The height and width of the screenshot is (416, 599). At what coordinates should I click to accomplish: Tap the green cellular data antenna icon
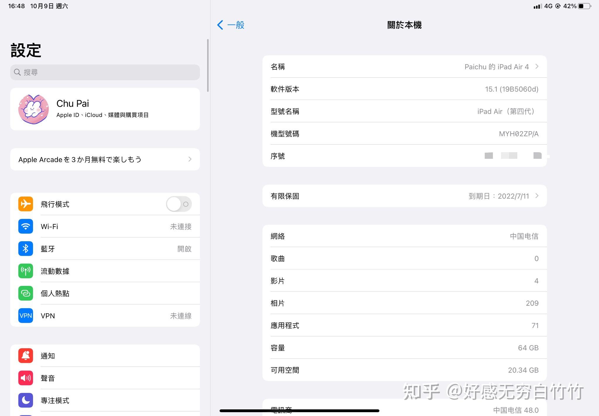25,271
